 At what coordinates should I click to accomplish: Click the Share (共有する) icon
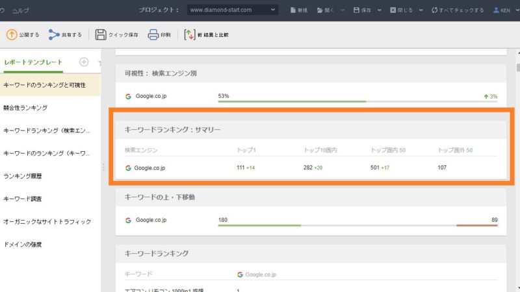(54, 34)
